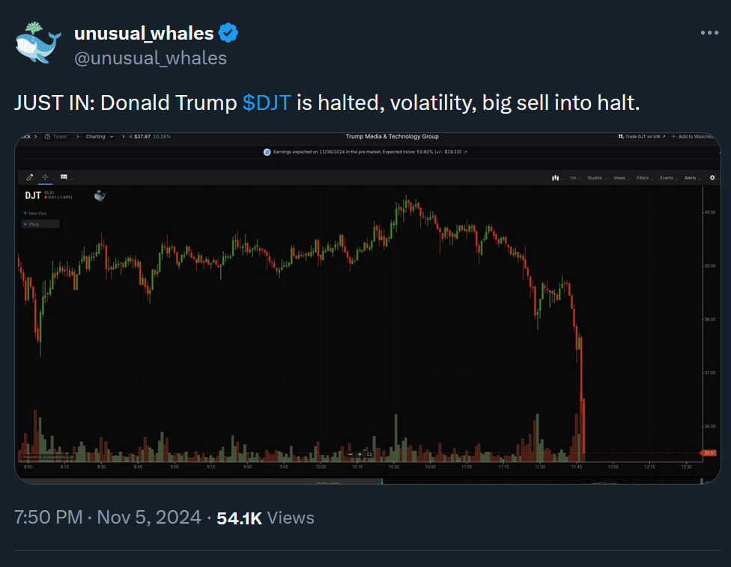Open the Filters menu
The width and height of the screenshot is (731, 567).
pos(644,178)
